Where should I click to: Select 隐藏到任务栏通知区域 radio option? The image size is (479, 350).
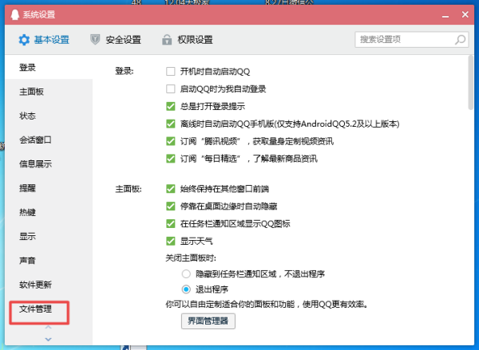[x=186, y=273]
